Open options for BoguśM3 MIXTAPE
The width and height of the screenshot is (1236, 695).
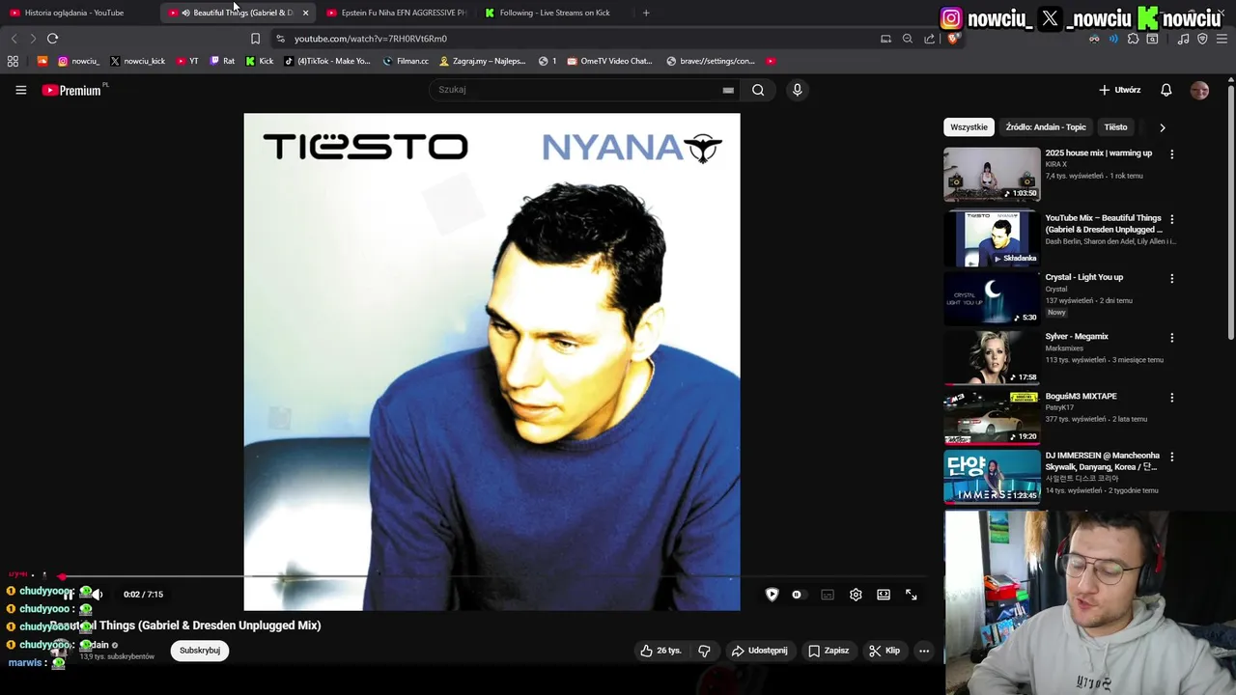[1172, 398]
